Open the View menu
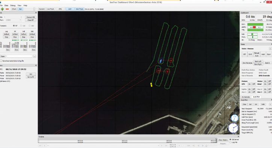The image size is (272, 148). (x=20, y=5)
